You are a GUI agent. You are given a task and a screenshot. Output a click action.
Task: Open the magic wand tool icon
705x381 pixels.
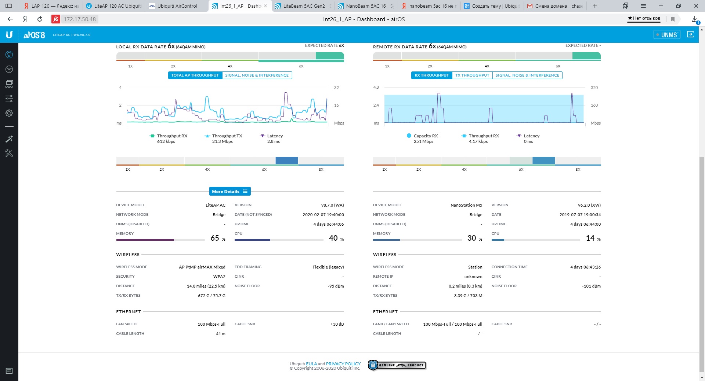9,139
